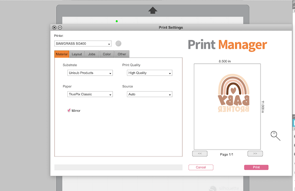Viewport: 295px width, 191px height.
Task: Click the magnifying glass preview zoom icon
Action: point(275,136)
